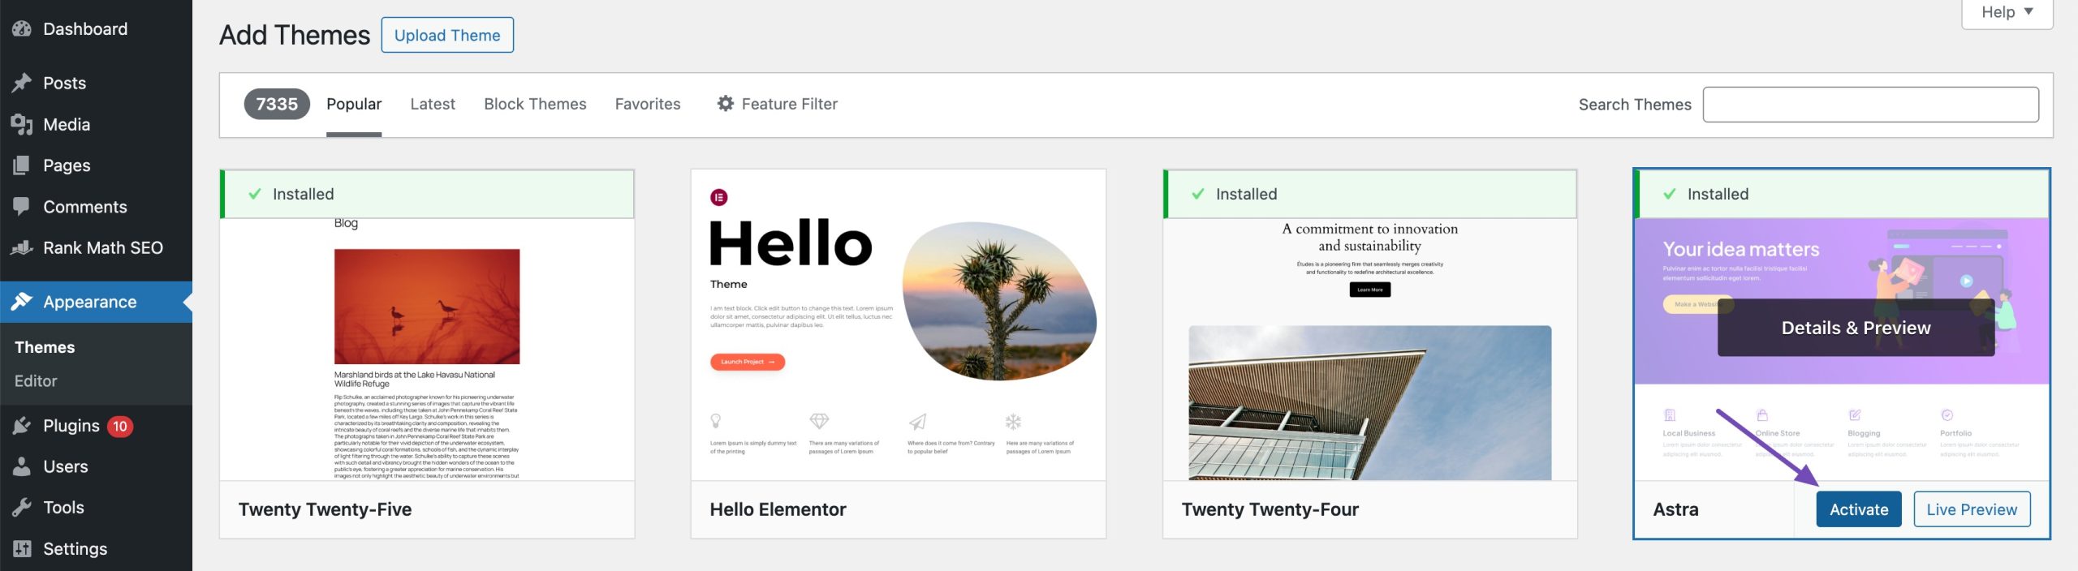Image resolution: width=2078 pixels, height=571 pixels.
Task: Open the Editor submenu item
Action: click(36, 381)
